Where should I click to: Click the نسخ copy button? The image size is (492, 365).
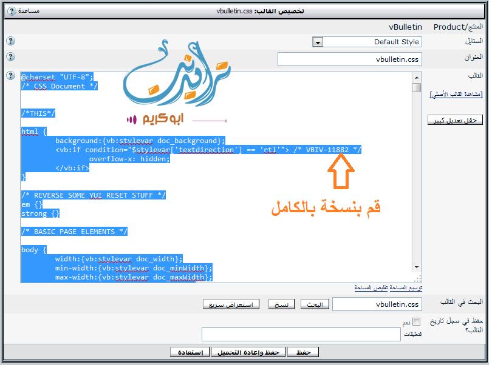[281, 304]
